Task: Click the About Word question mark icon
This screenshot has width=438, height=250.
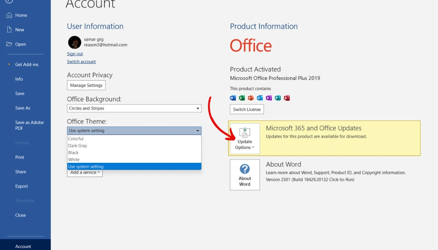Action: point(245,169)
